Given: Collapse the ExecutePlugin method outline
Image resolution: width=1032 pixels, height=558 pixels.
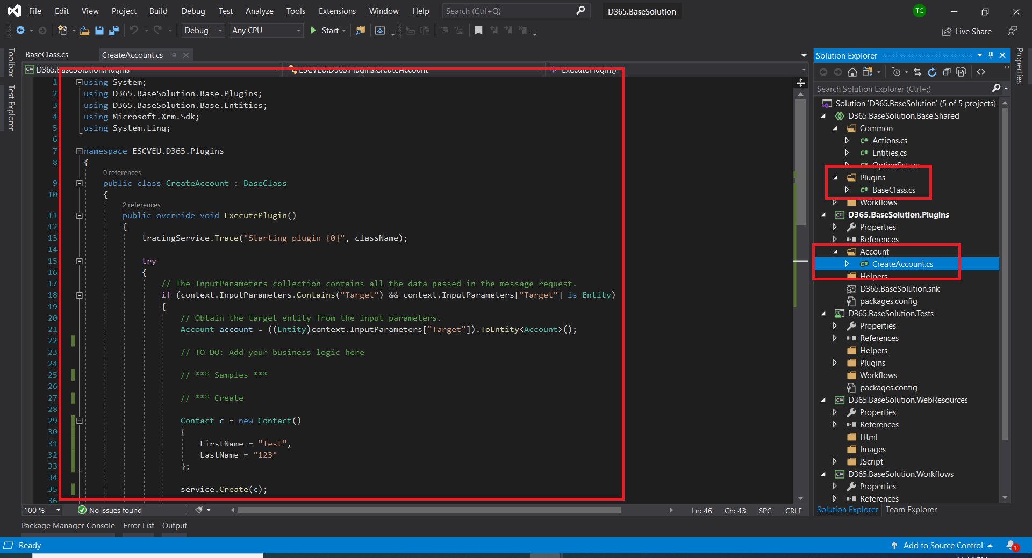Looking at the screenshot, I should (80, 215).
